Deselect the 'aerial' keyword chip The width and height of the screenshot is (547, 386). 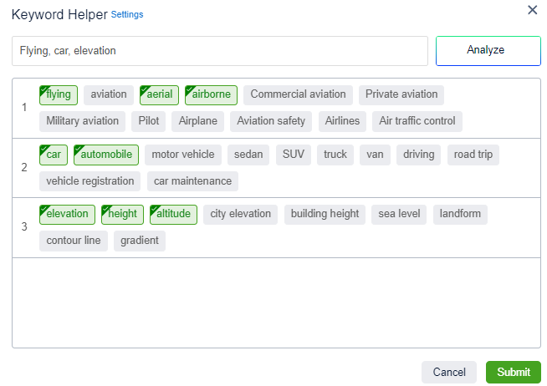159,95
